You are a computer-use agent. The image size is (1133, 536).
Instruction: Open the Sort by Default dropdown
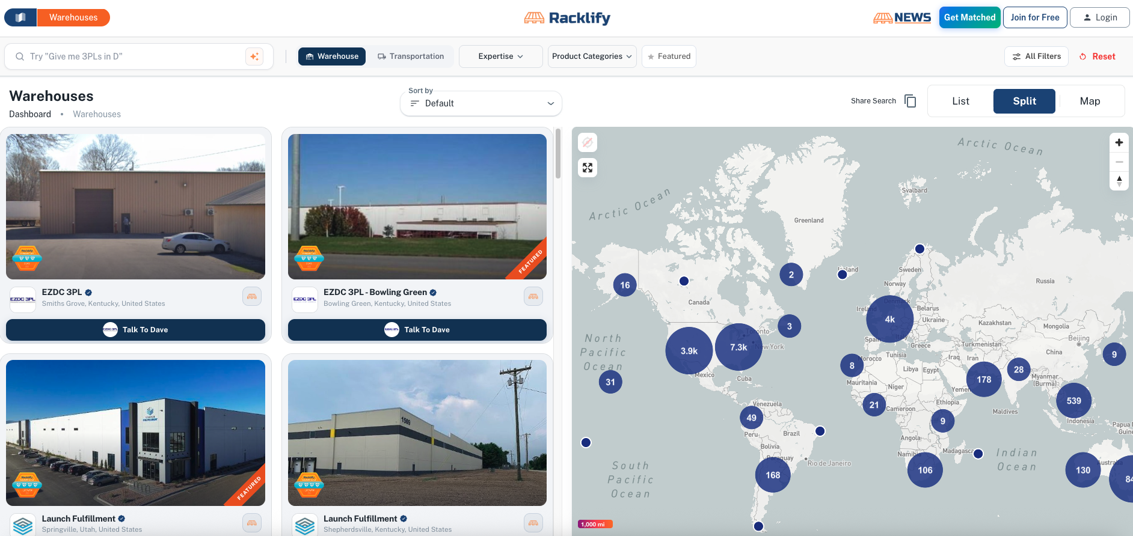point(481,103)
